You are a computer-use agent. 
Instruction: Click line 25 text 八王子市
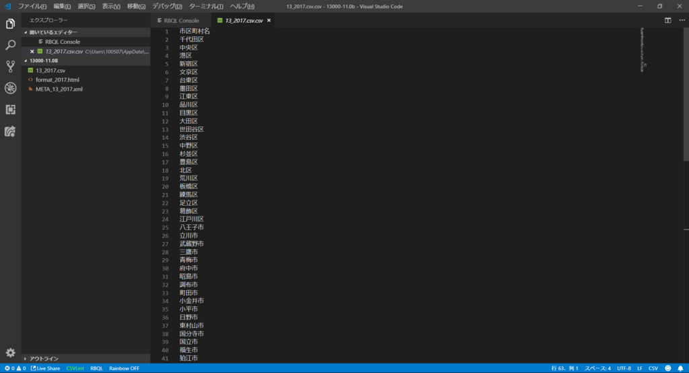click(192, 227)
